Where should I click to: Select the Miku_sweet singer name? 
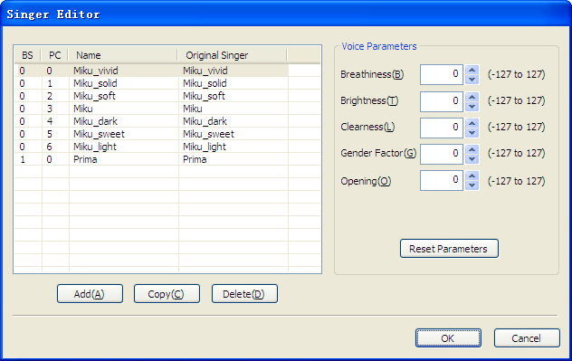(x=99, y=134)
